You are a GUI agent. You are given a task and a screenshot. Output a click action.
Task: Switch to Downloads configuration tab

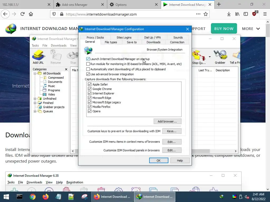click(x=153, y=42)
